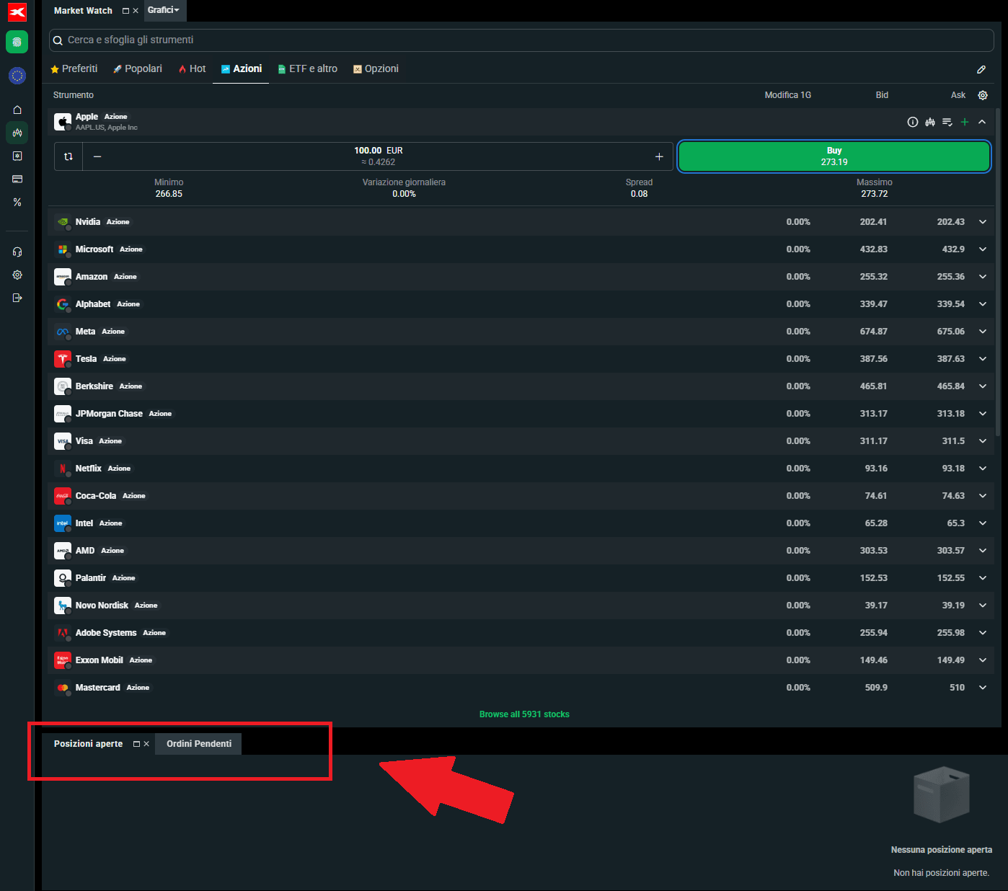Open the safe icon in the sidebar

(17, 156)
